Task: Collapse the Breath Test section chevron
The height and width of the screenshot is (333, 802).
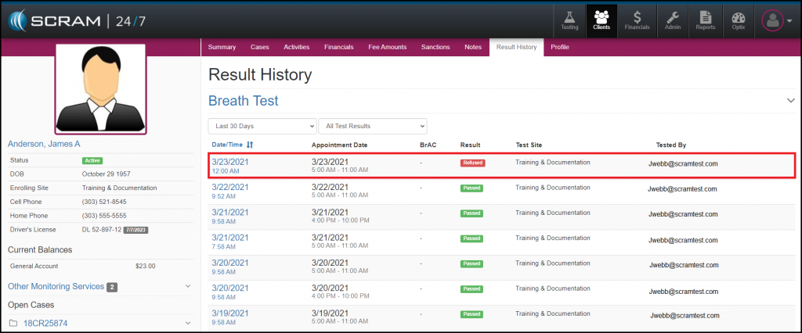Action: [790, 101]
